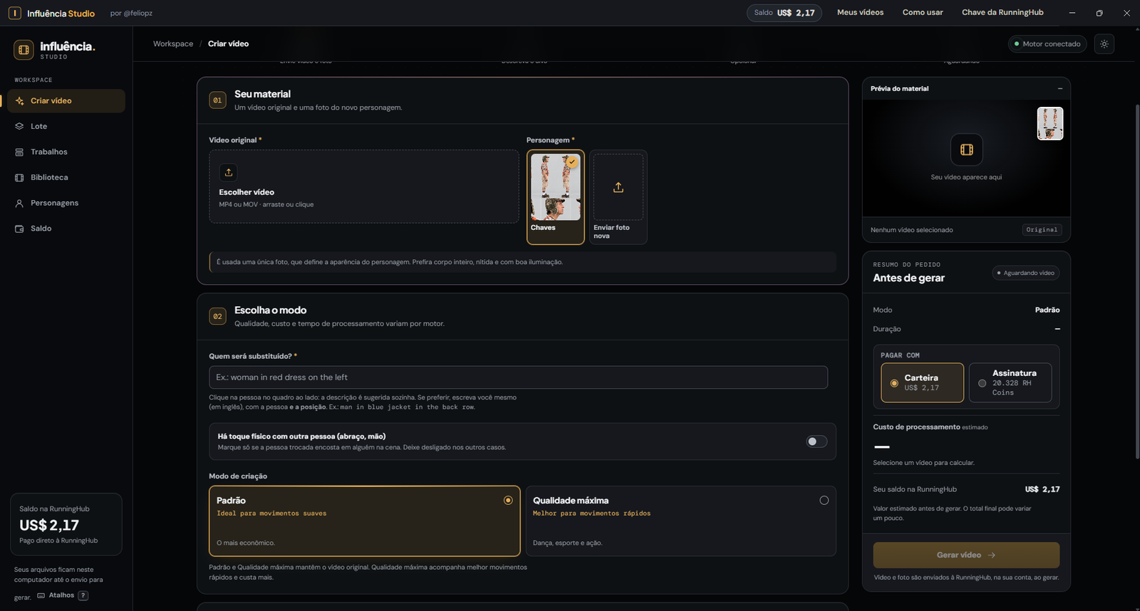Select the Qualidade máxima radio option

tap(824, 501)
